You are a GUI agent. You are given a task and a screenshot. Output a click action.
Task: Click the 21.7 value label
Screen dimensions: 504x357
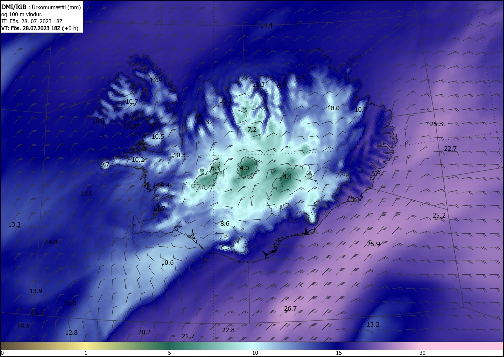click(188, 336)
